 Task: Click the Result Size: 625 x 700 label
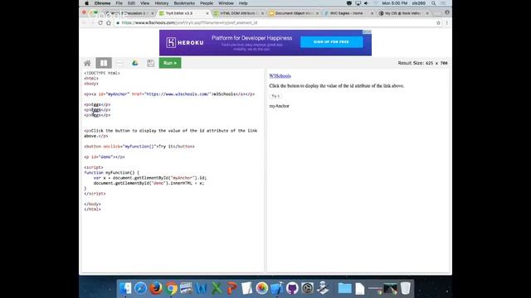(x=422, y=63)
